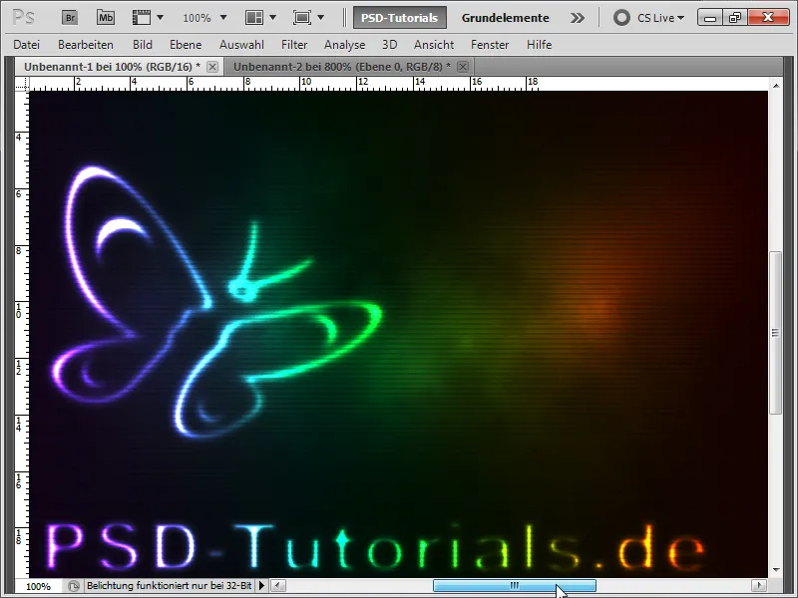Click the horizontal scrollbar left arrow
The width and height of the screenshot is (798, 598).
[278, 586]
